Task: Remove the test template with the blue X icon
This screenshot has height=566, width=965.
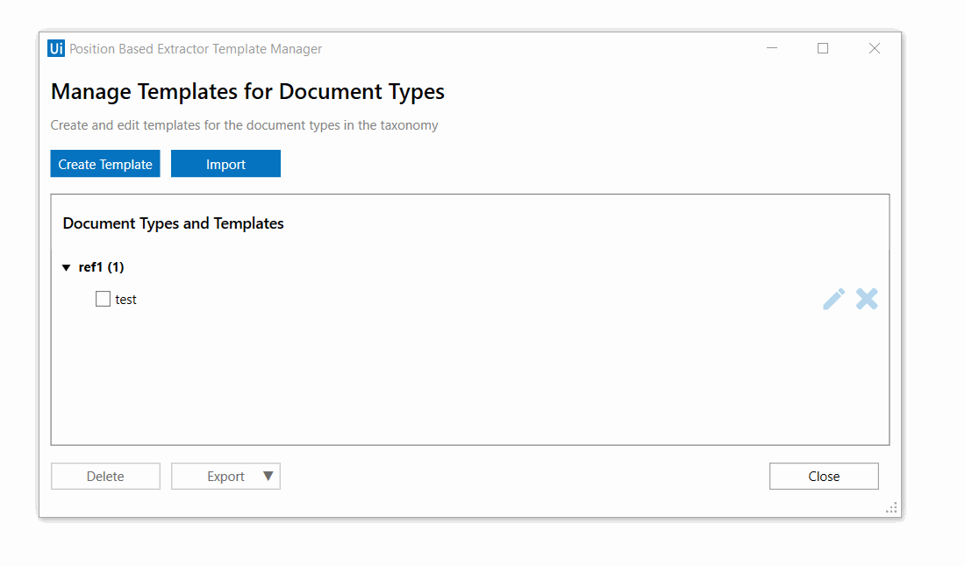Action: pos(867,299)
